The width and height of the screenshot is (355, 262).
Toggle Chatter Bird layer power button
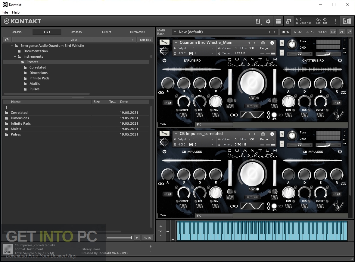(x=340, y=60)
